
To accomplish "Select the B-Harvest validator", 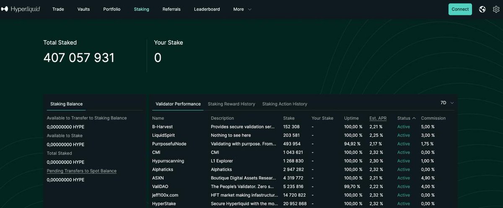I will pyautogui.click(x=162, y=127).
